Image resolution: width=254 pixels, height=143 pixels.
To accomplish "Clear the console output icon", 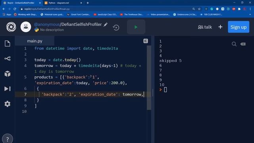I will pos(243,44).
